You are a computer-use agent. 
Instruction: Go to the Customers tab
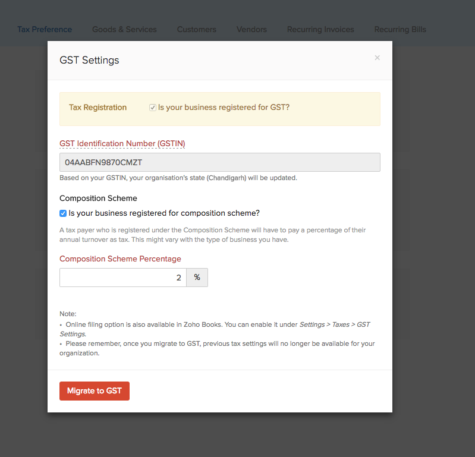point(196,29)
